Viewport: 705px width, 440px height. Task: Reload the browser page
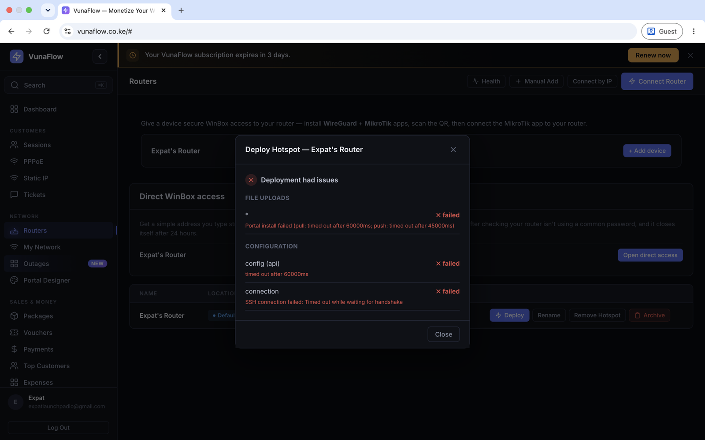tap(46, 31)
